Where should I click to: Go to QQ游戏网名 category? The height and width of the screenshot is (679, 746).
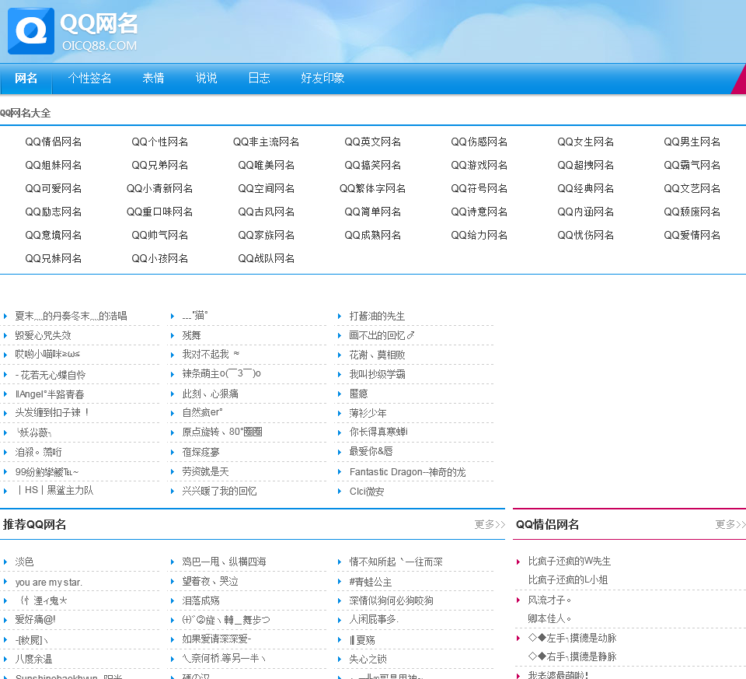click(479, 165)
